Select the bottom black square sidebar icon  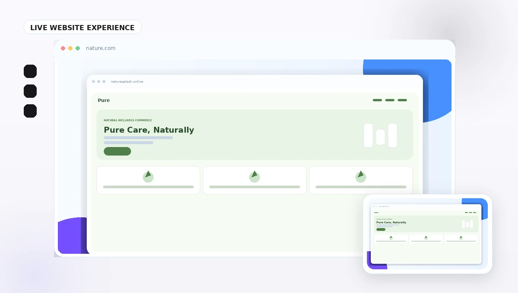tap(30, 111)
